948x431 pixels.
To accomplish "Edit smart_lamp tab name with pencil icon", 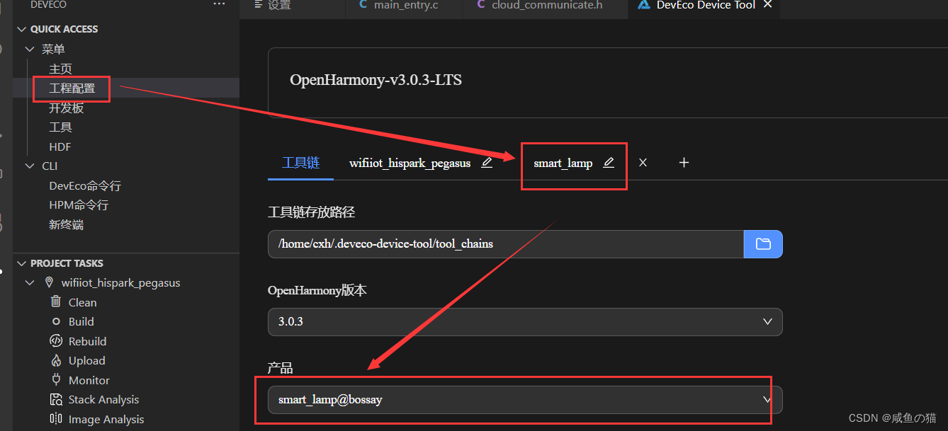I will click(609, 163).
